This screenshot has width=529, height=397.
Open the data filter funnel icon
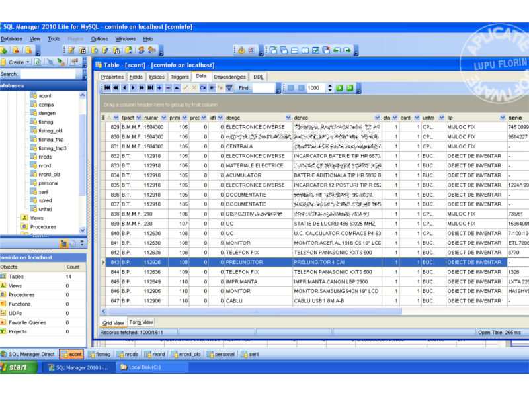(229, 88)
